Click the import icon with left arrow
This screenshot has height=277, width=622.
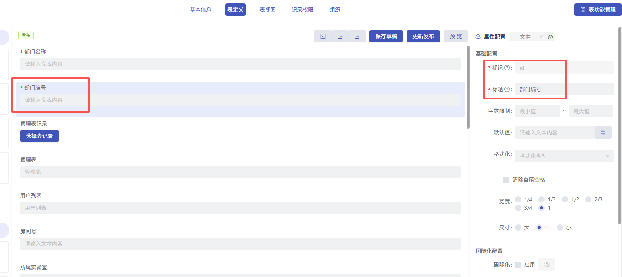[340, 36]
